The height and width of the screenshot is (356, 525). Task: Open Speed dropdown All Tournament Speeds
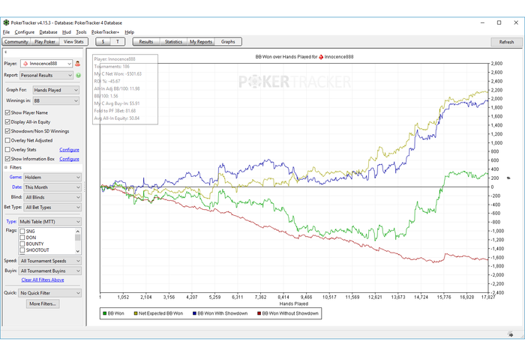tap(49, 261)
